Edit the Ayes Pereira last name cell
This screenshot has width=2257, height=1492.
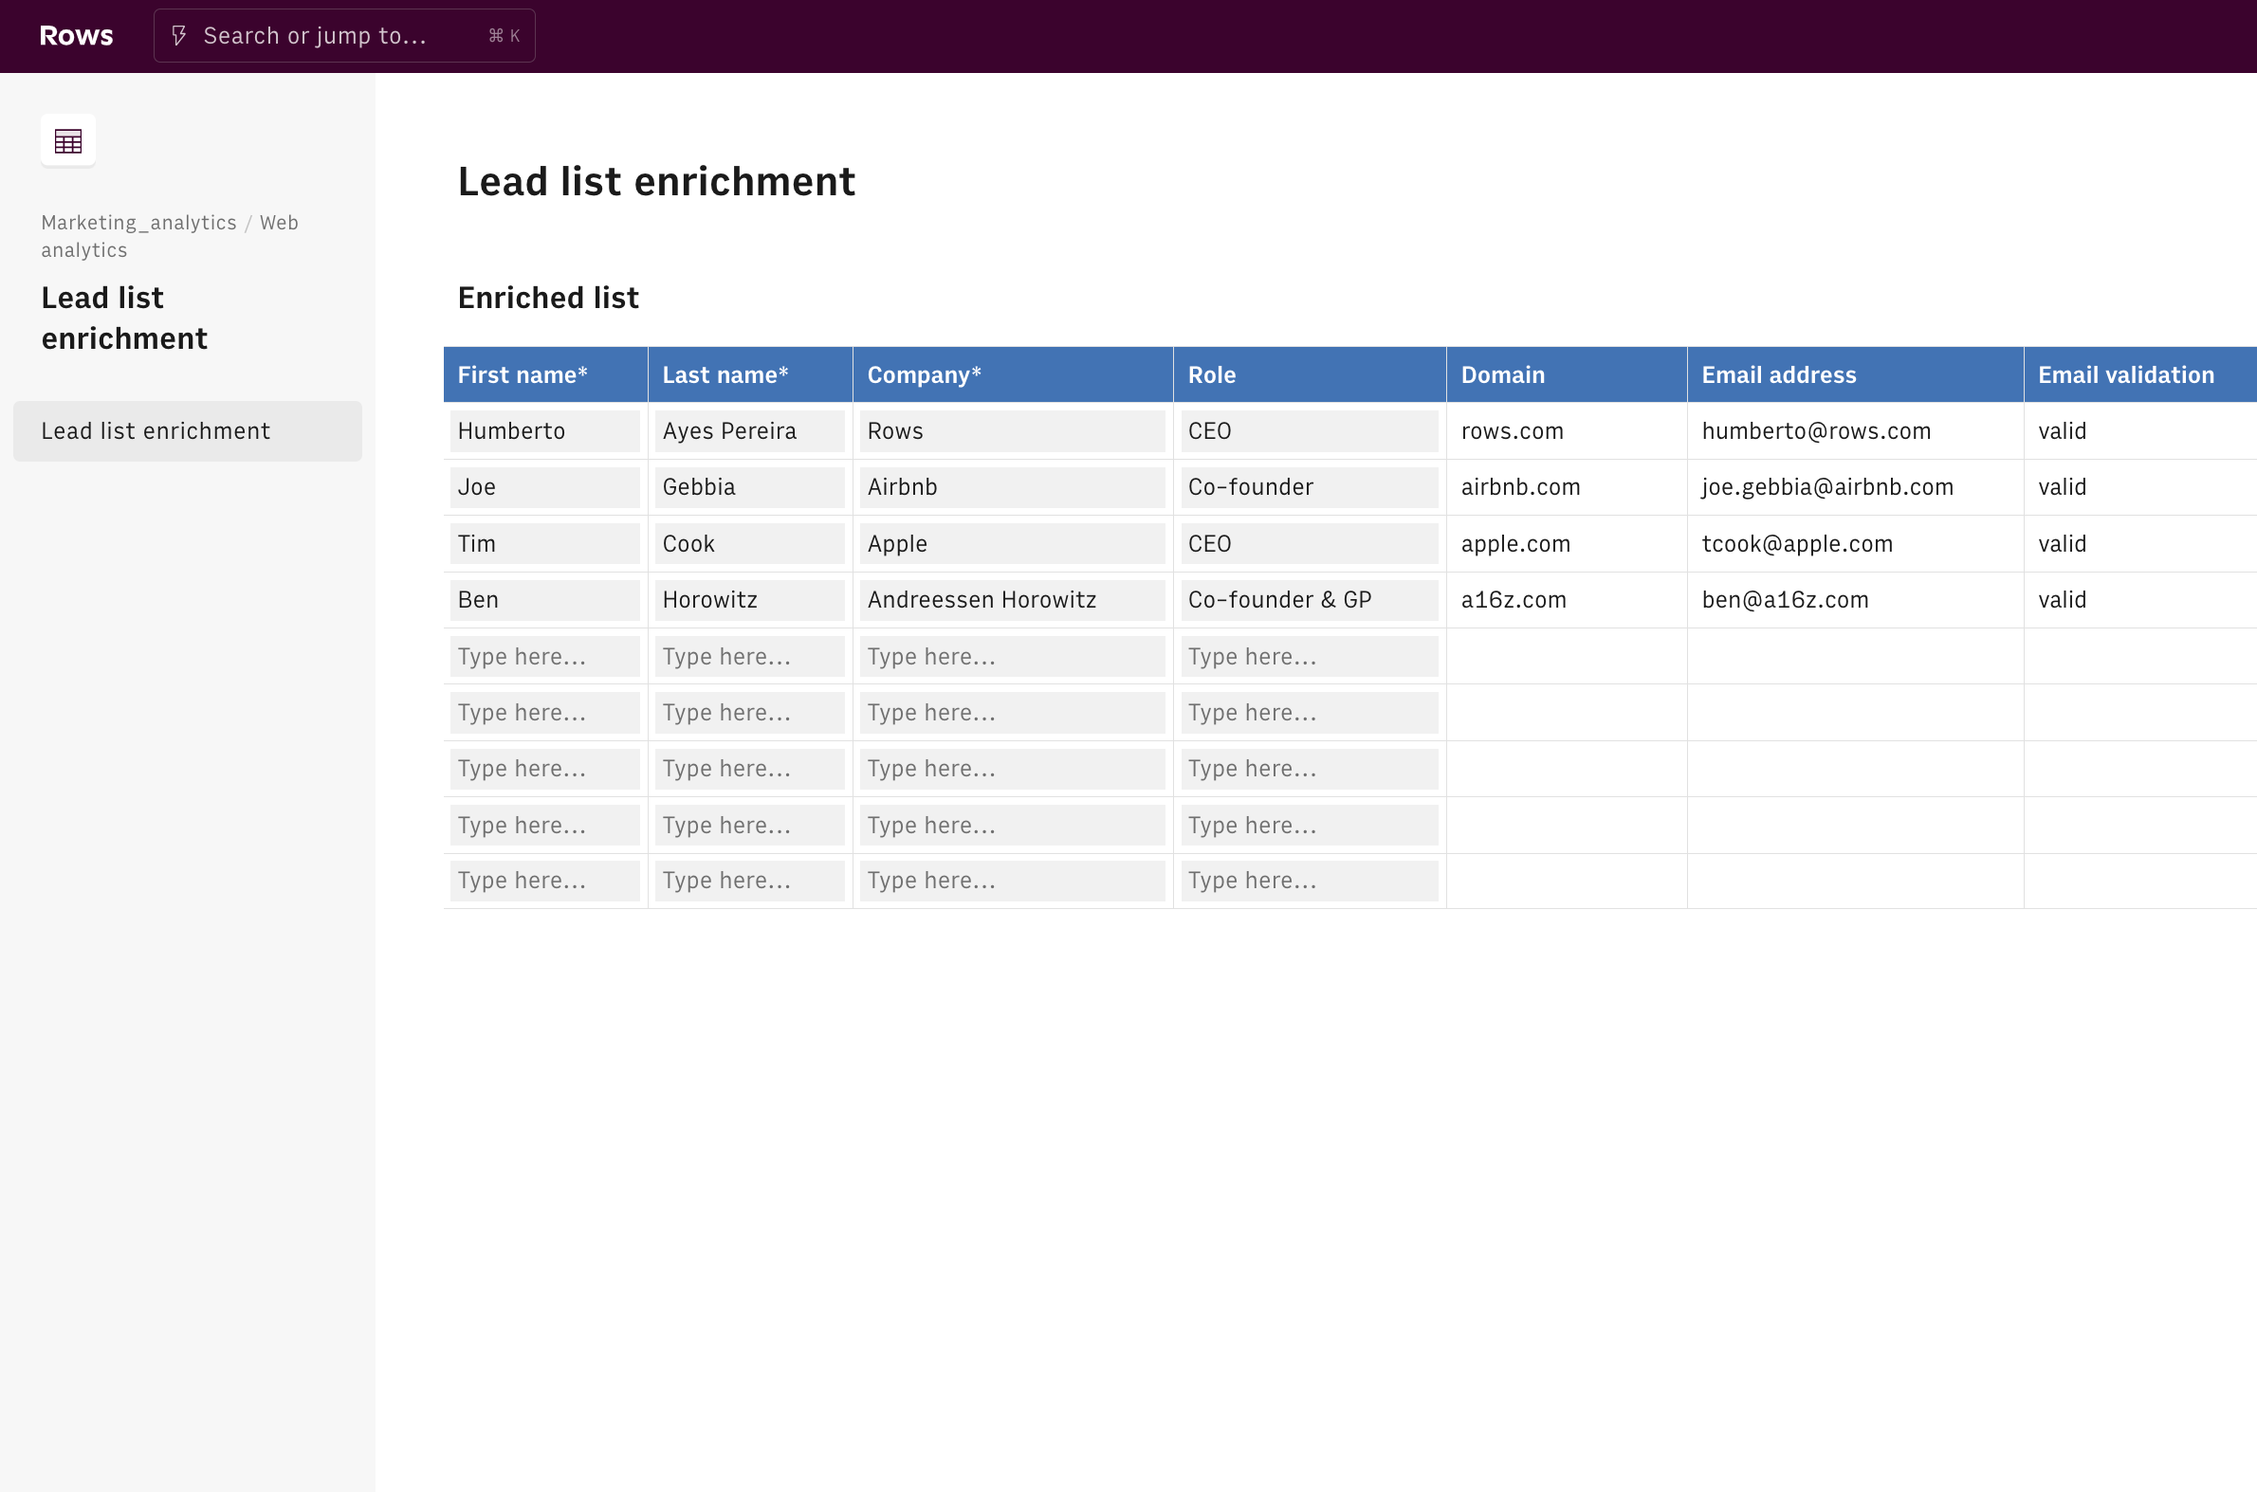click(749, 431)
